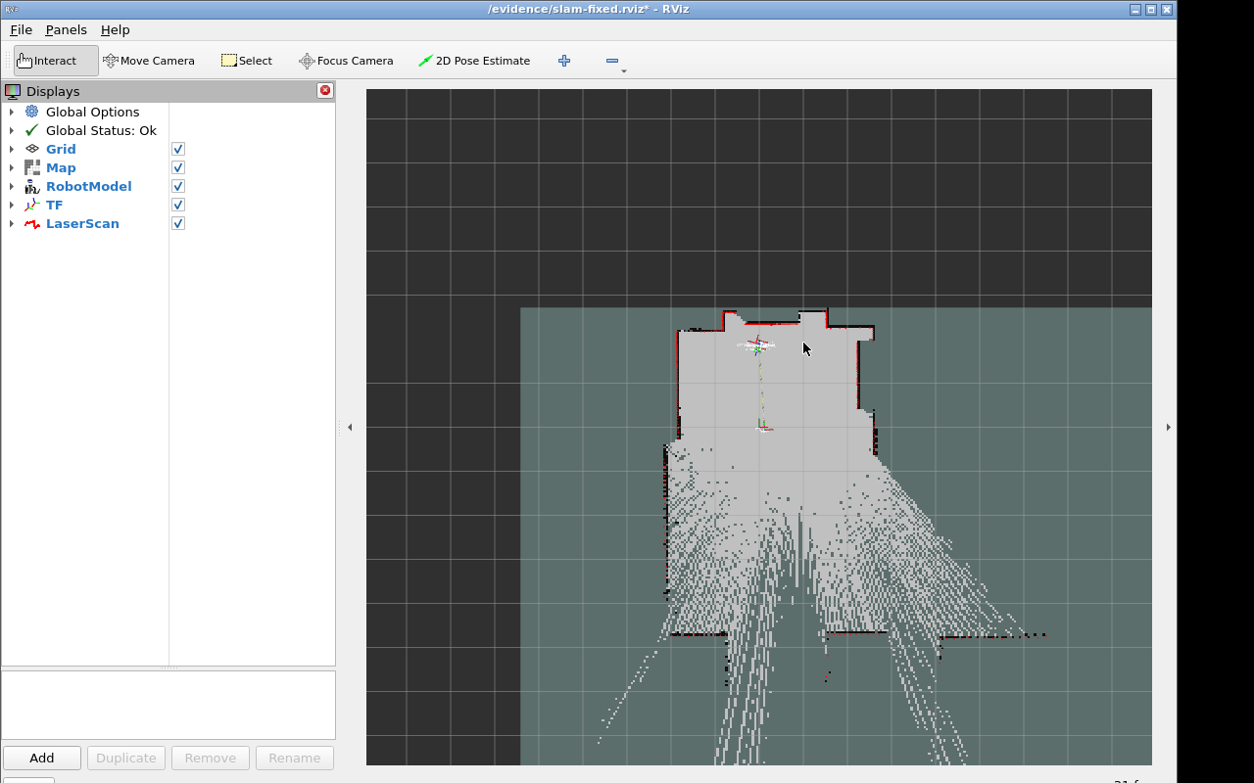Choose the Select tool

pyautogui.click(x=247, y=61)
